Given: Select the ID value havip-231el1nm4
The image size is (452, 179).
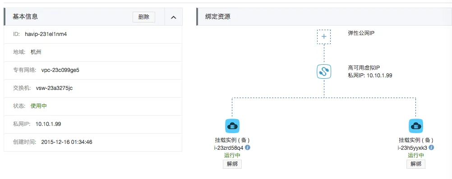Looking at the screenshot, I should [46, 34].
